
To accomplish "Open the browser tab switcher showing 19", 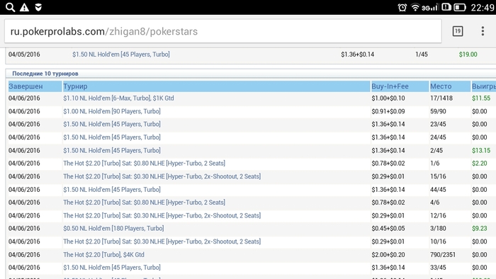I will click(458, 31).
